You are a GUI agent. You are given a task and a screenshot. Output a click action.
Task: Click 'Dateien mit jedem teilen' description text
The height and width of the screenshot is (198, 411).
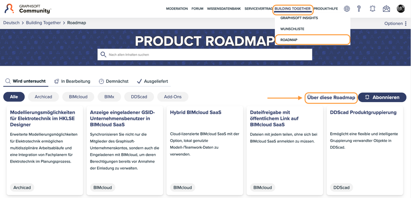[x=283, y=137]
